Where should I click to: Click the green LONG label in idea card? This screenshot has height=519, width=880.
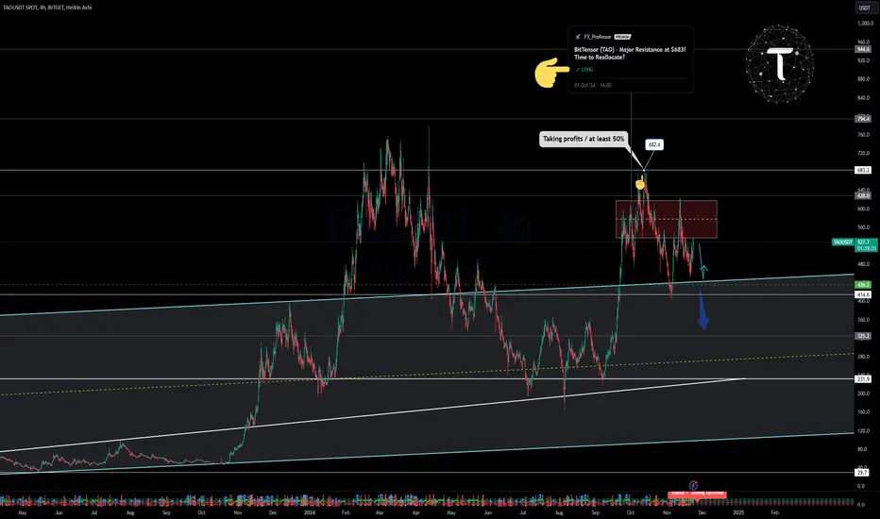coord(584,70)
